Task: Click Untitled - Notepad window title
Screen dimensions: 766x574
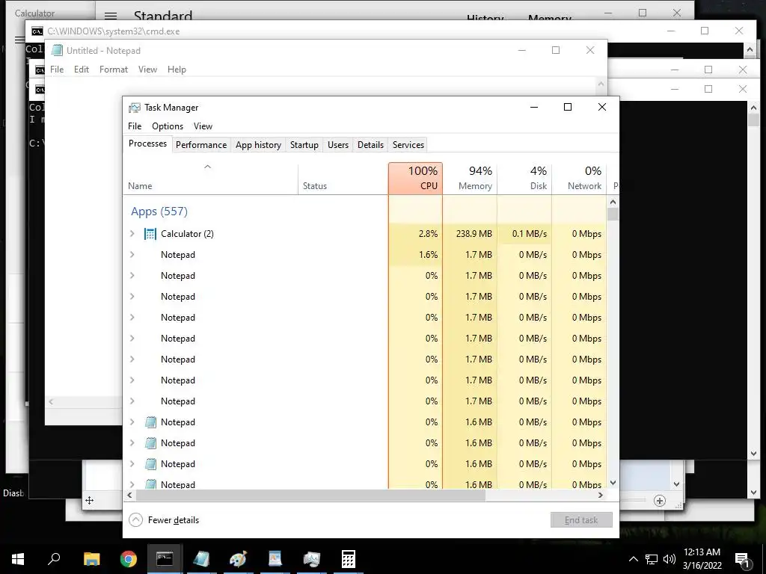Action: [103, 51]
